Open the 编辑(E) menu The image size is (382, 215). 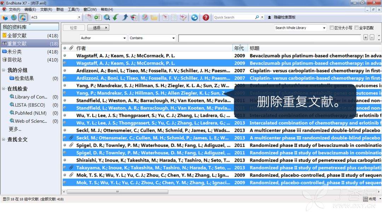click(x=30, y=10)
